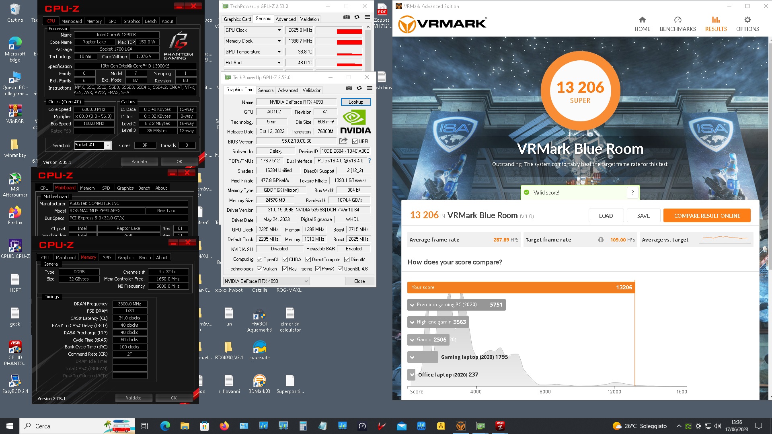Click the Average vs. target sparkline
The height and width of the screenshot is (434, 772).
[x=725, y=239]
